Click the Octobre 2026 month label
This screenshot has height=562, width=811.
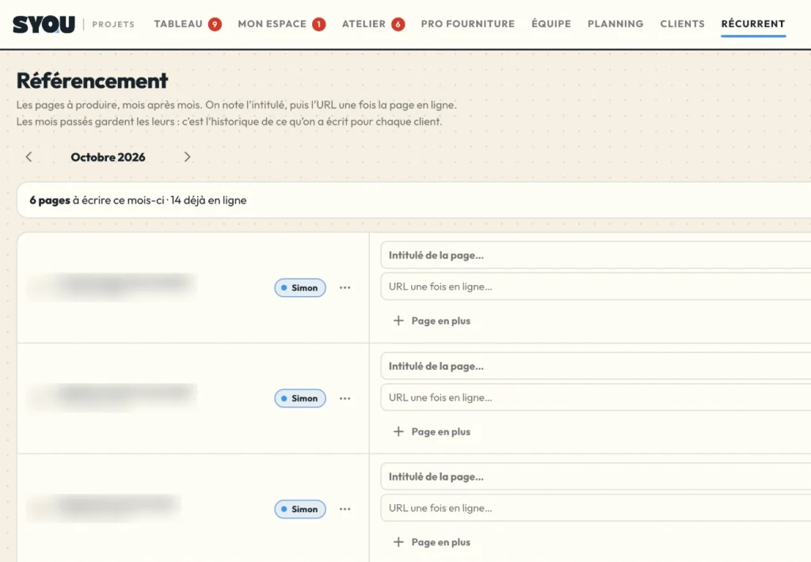tap(108, 158)
